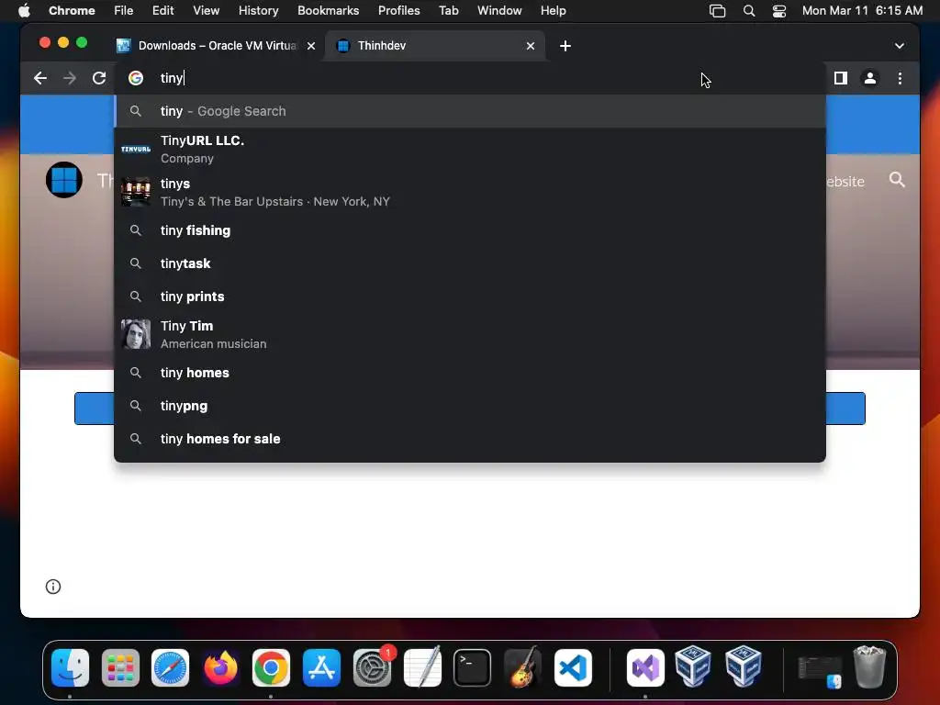Screen dimensions: 940x705
Task: Open the History menu
Action: tap(258, 10)
